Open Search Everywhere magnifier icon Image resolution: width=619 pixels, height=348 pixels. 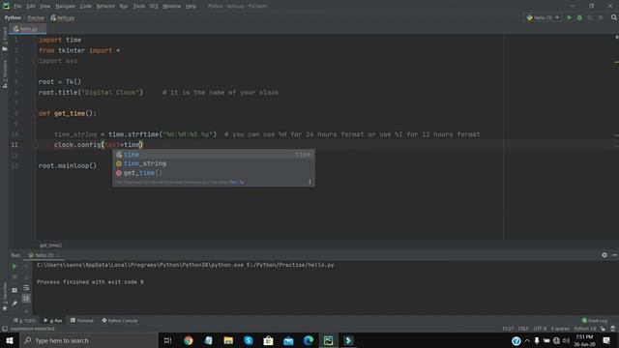pos(614,17)
